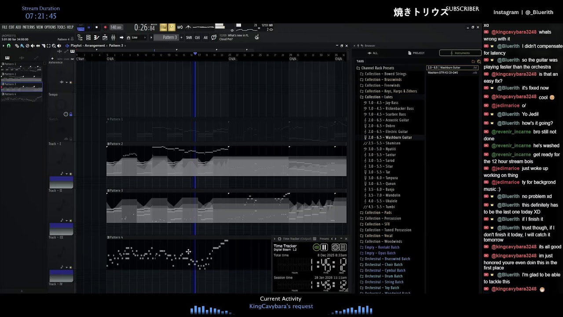Toggle the 3.2 countdown before recording

point(172,27)
